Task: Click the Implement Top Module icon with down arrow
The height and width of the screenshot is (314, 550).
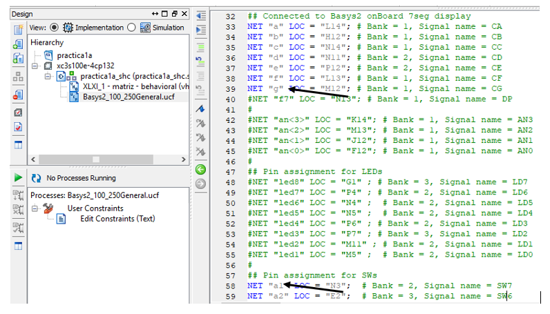Action: [x=18, y=195]
